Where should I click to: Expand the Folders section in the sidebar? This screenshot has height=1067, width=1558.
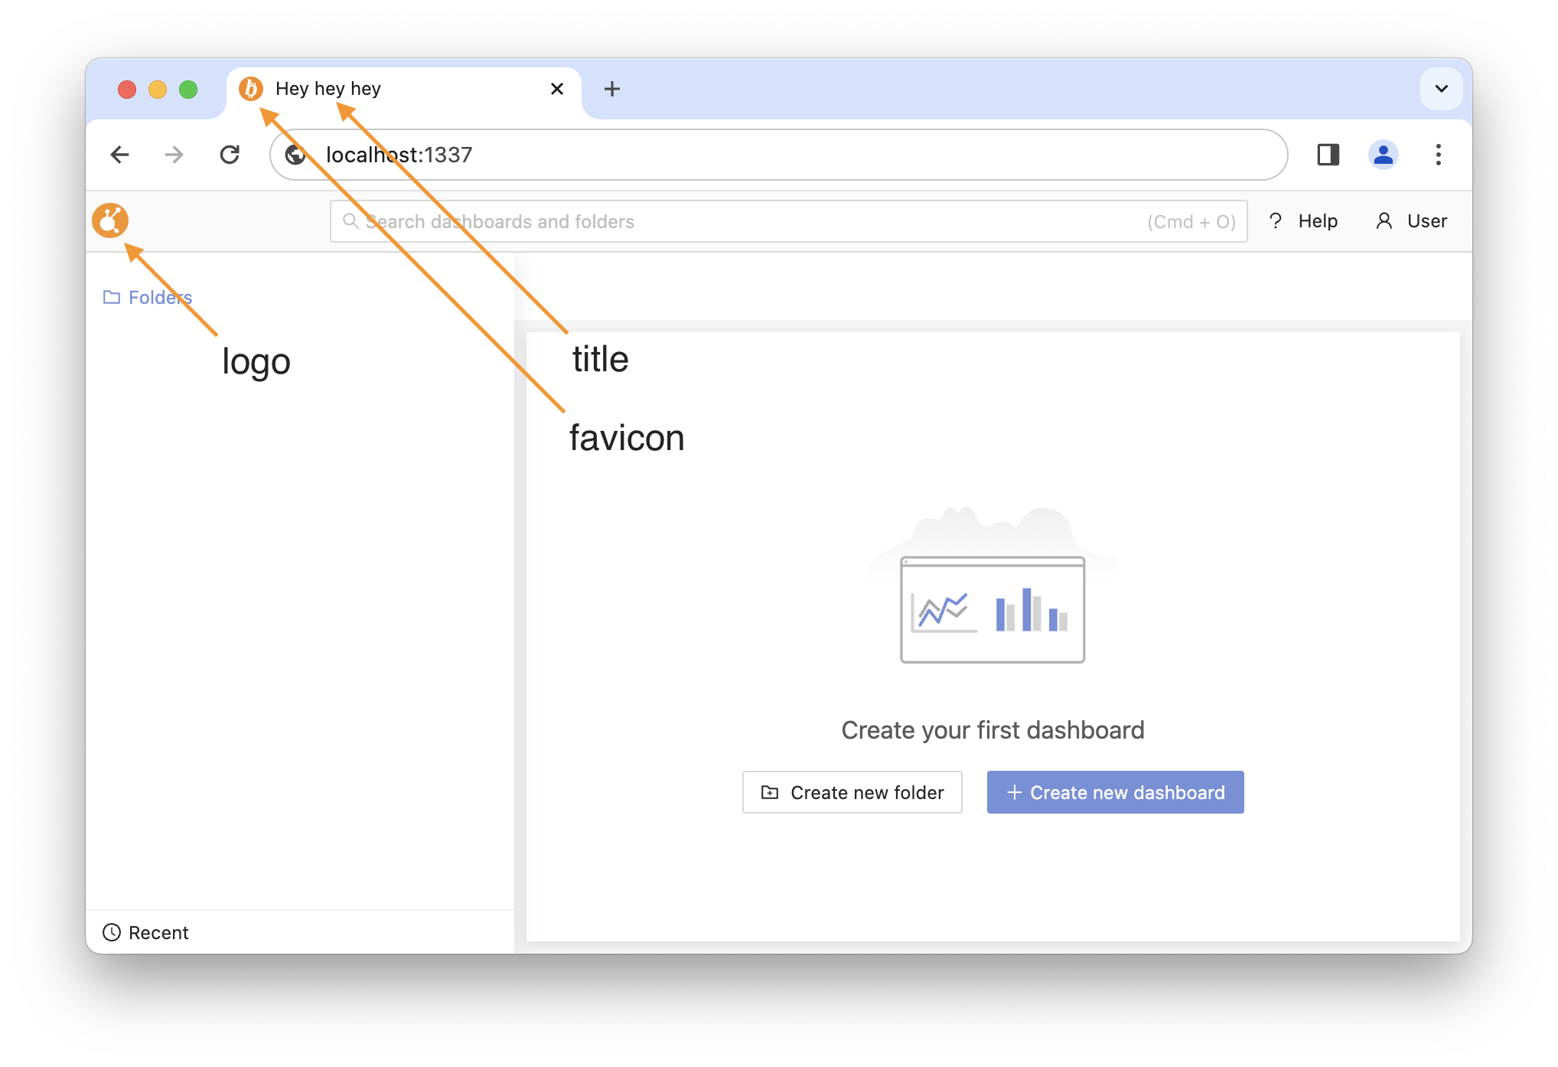point(148,297)
